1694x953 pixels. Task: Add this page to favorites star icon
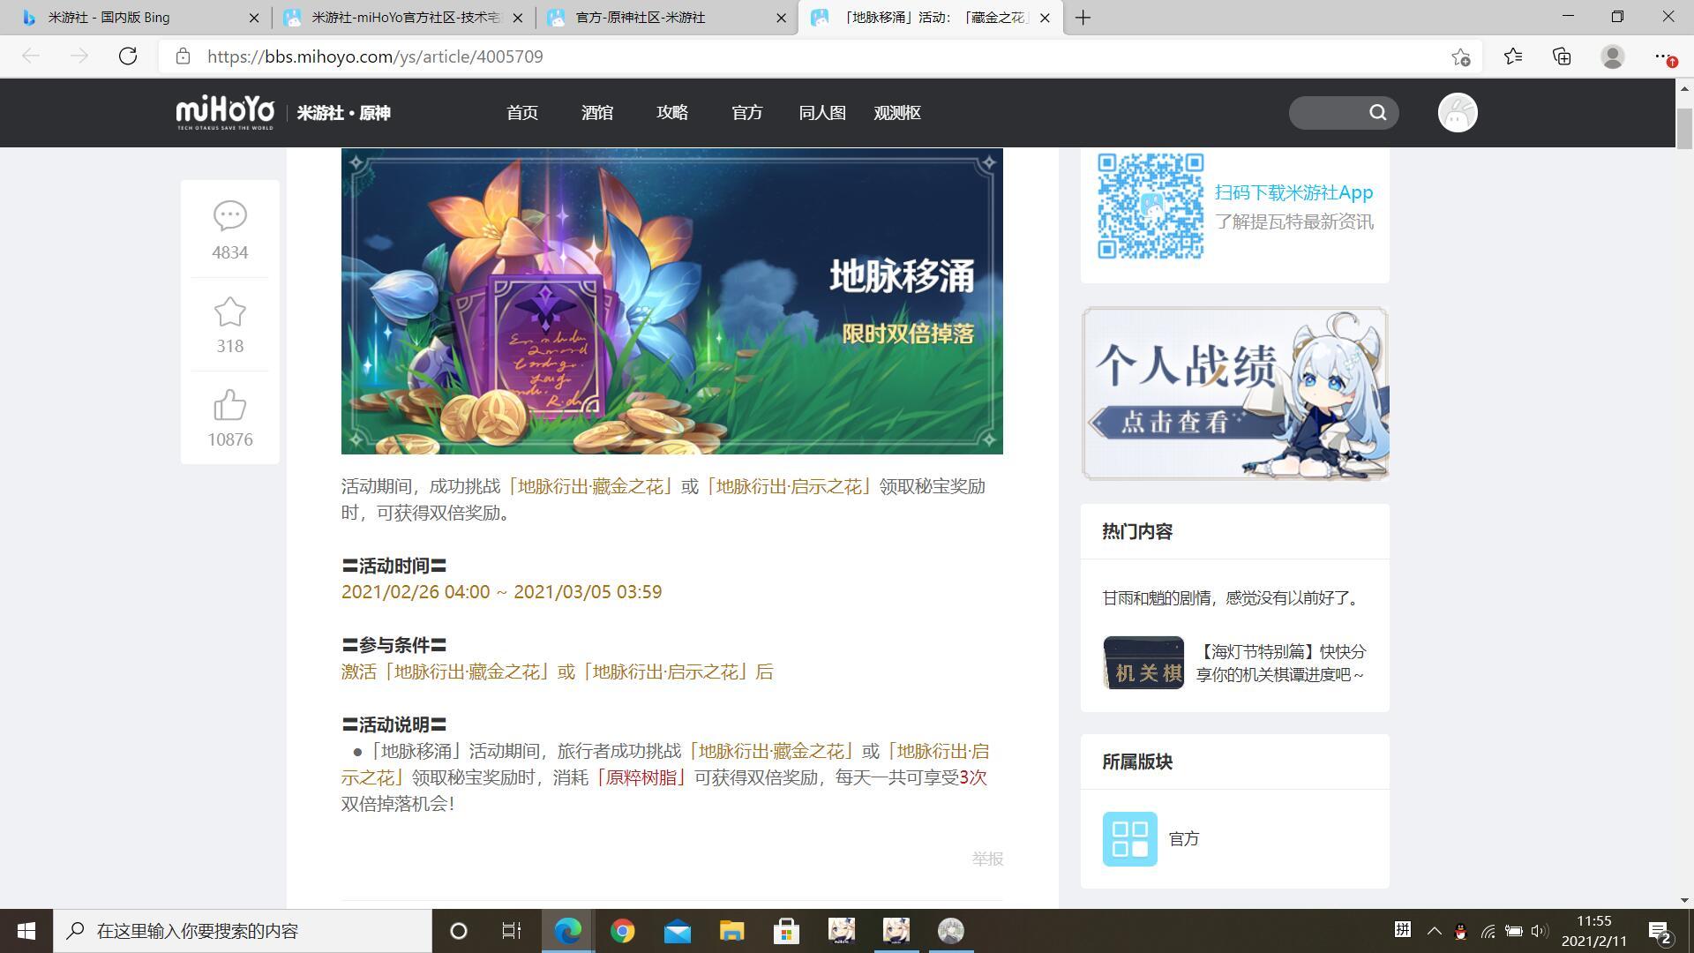tap(1460, 56)
